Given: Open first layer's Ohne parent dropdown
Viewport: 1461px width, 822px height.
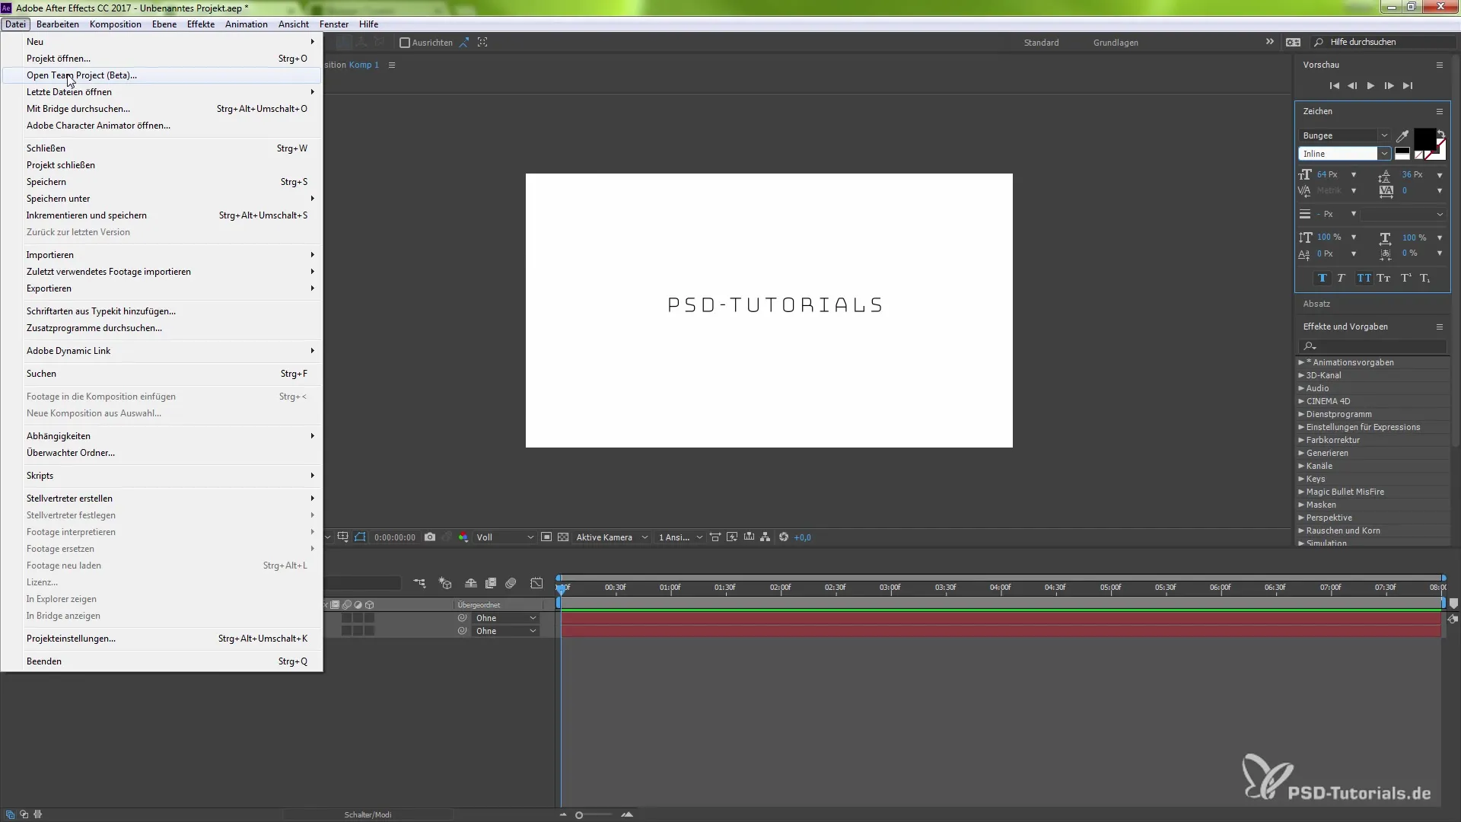Looking at the screenshot, I should [x=506, y=618].
